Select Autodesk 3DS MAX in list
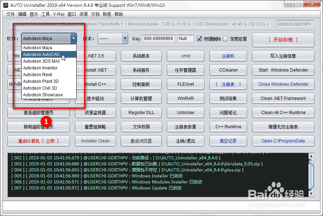The width and height of the screenshot is (323, 216). point(49,61)
